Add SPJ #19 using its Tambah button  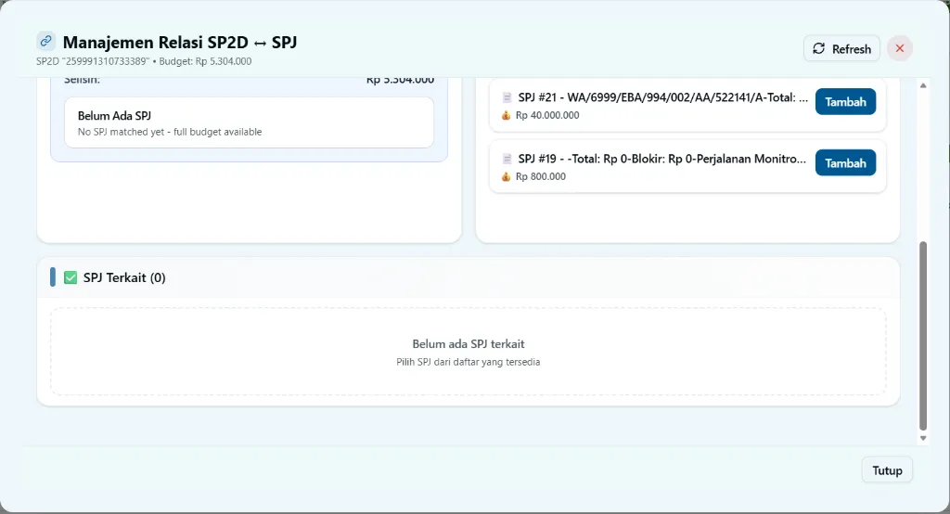click(845, 163)
